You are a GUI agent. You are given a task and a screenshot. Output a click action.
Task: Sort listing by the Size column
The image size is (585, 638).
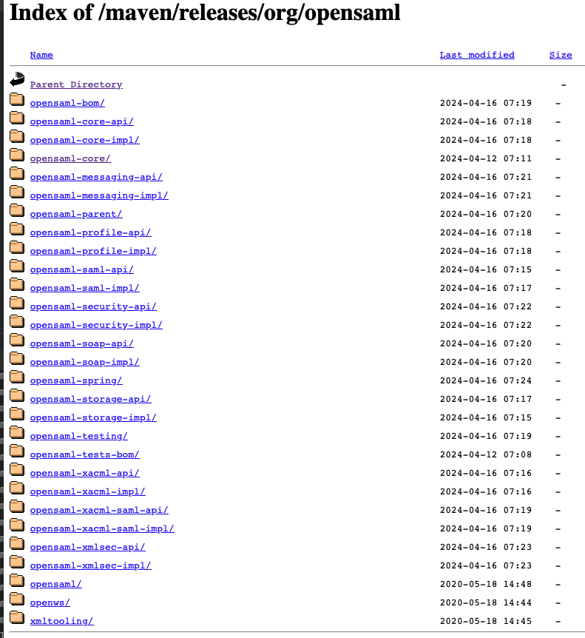pos(561,55)
